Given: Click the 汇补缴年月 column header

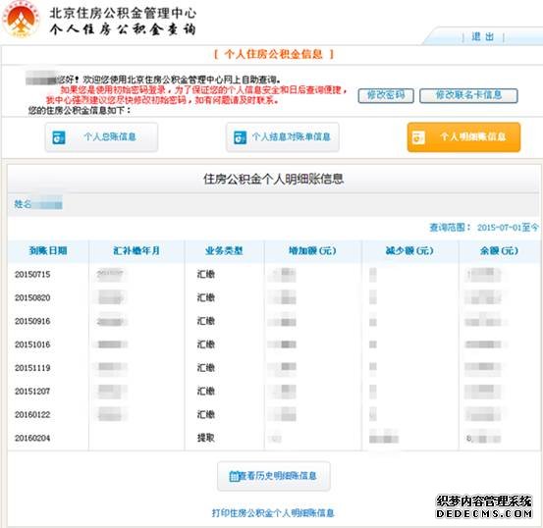Looking at the screenshot, I should pyautogui.click(x=136, y=250).
